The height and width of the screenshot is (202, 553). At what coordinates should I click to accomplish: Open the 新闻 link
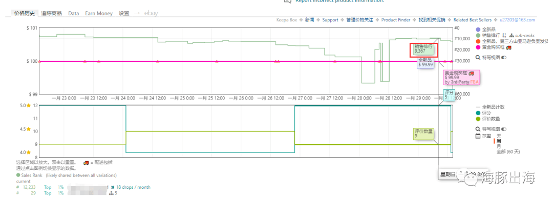coord(310,20)
